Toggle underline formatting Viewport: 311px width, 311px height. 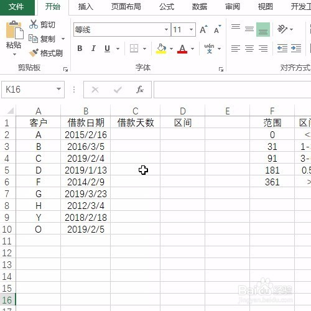(x=107, y=49)
